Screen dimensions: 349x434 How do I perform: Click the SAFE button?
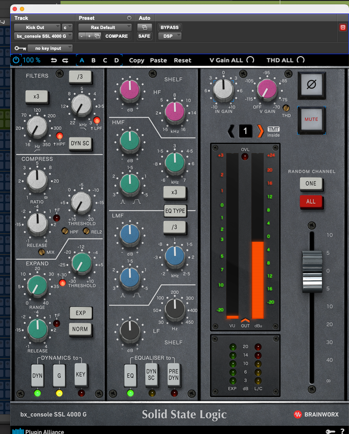pos(144,36)
